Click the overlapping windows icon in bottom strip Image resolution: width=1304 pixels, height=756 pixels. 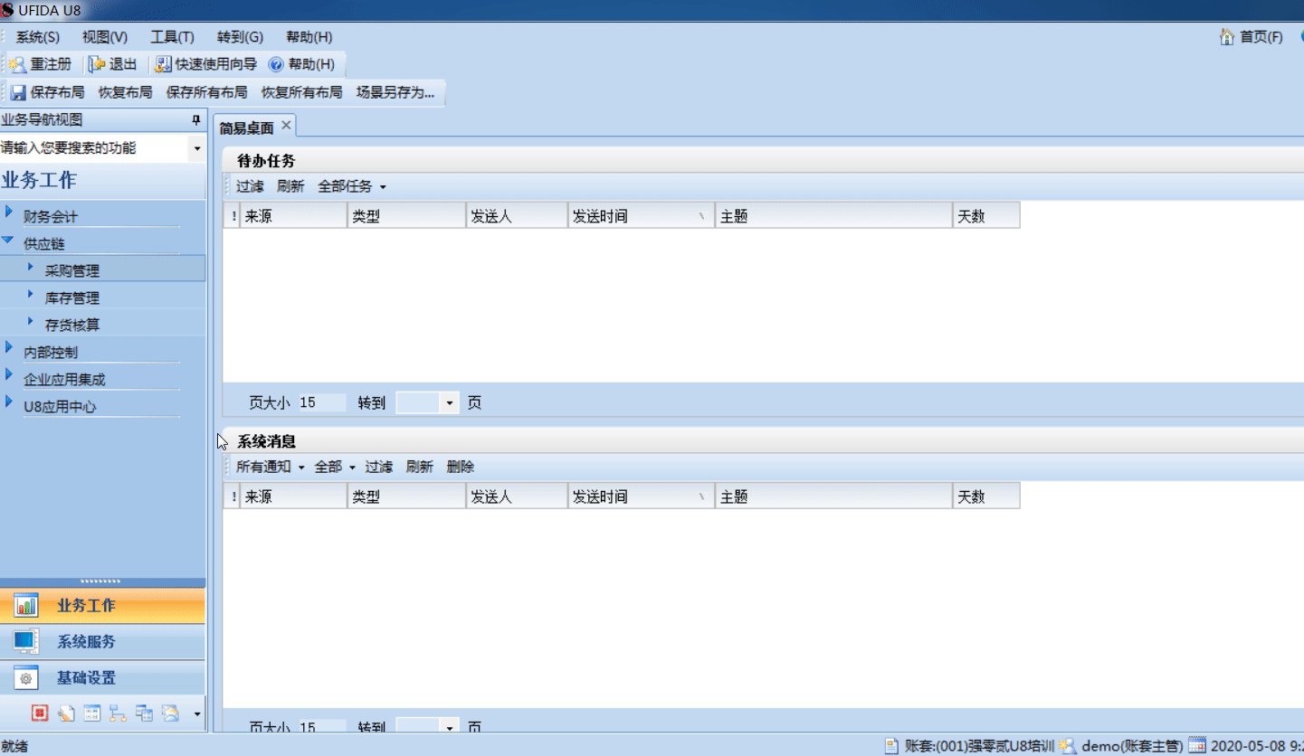tap(144, 713)
